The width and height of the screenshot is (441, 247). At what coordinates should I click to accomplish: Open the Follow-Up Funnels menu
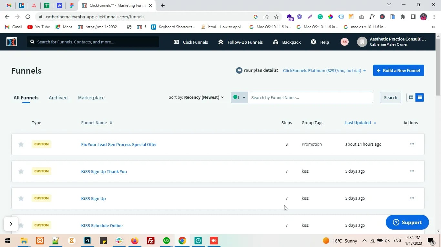coord(241,42)
